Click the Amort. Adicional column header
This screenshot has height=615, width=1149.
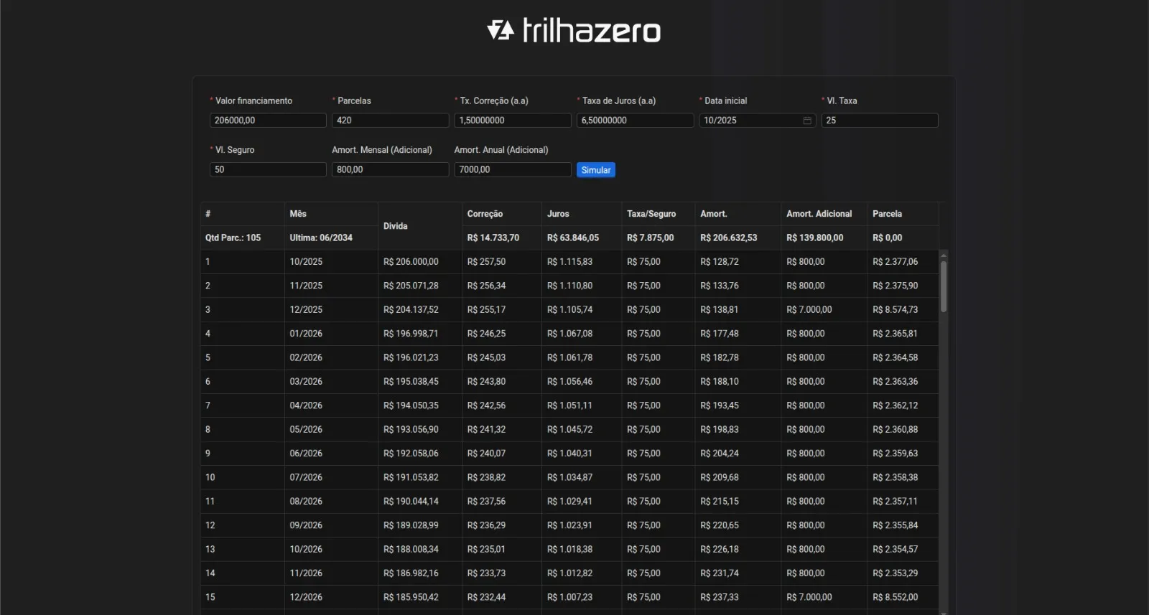click(x=819, y=214)
